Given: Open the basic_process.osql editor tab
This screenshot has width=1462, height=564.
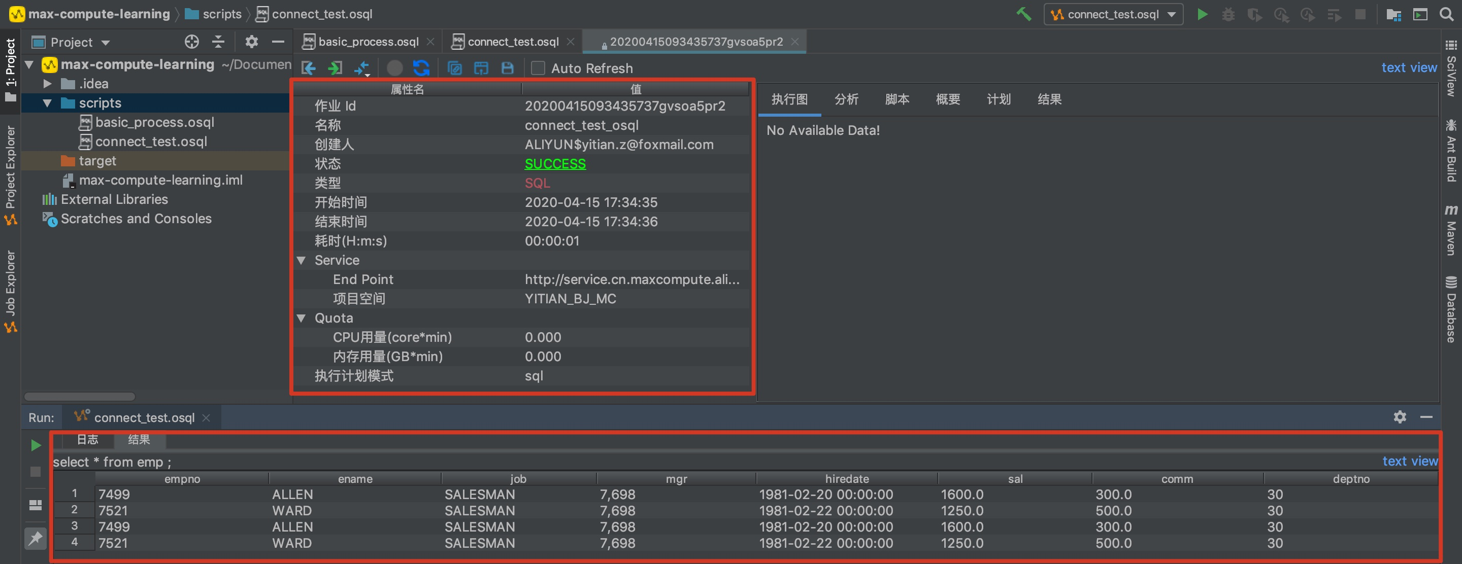Looking at the screenshot, I should [x=369, y=41].
